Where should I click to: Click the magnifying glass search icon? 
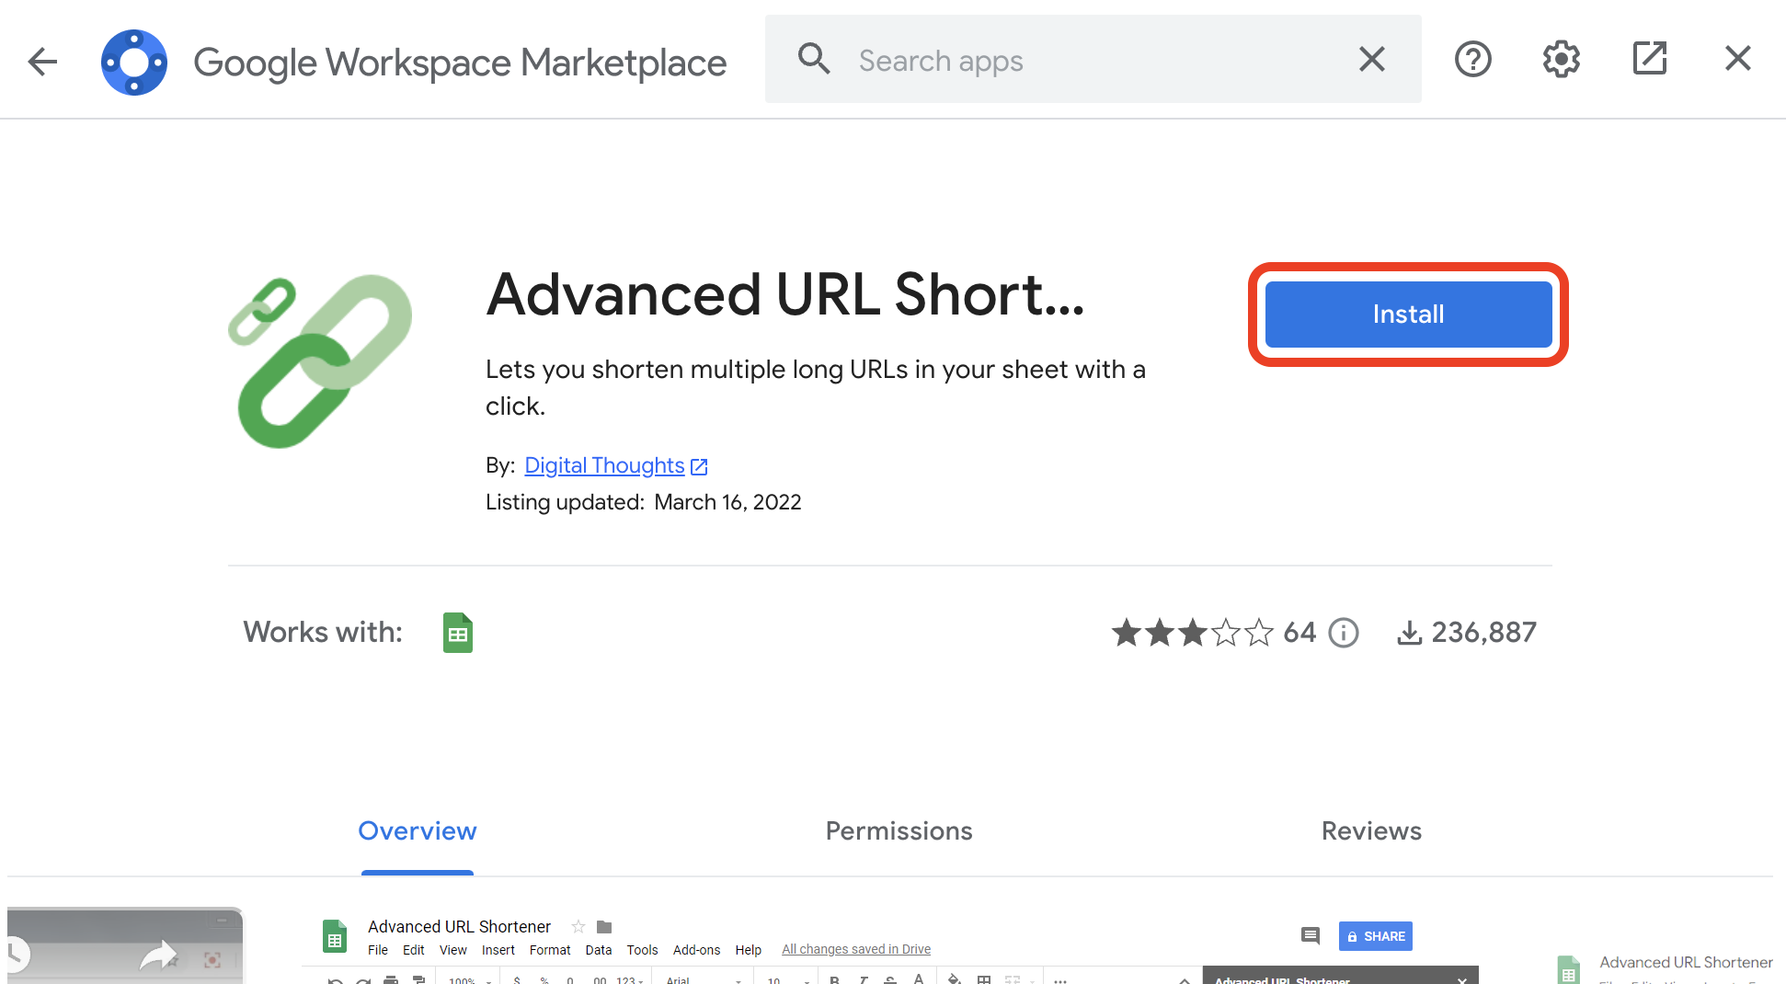pyautogui.click(x=813, y=60)
